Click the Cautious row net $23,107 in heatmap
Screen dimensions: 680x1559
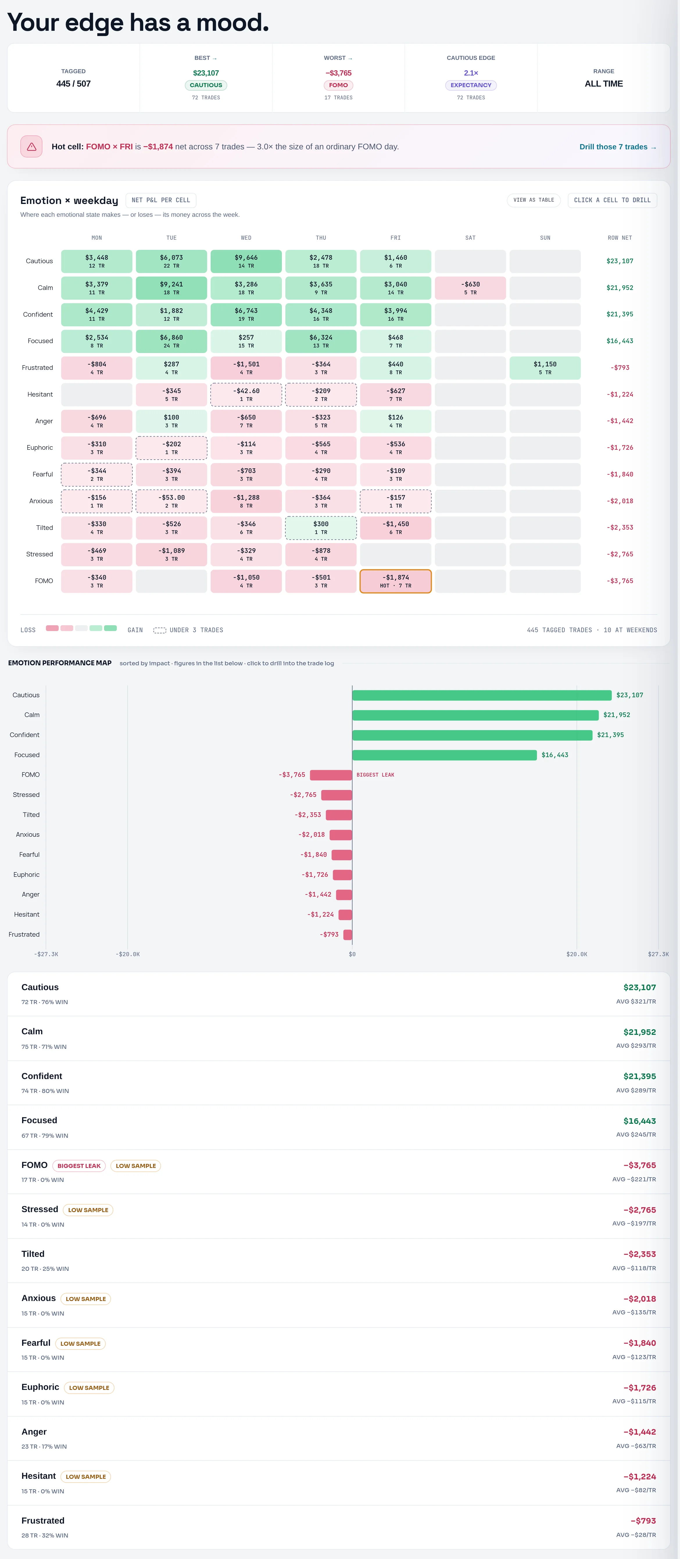620,261
